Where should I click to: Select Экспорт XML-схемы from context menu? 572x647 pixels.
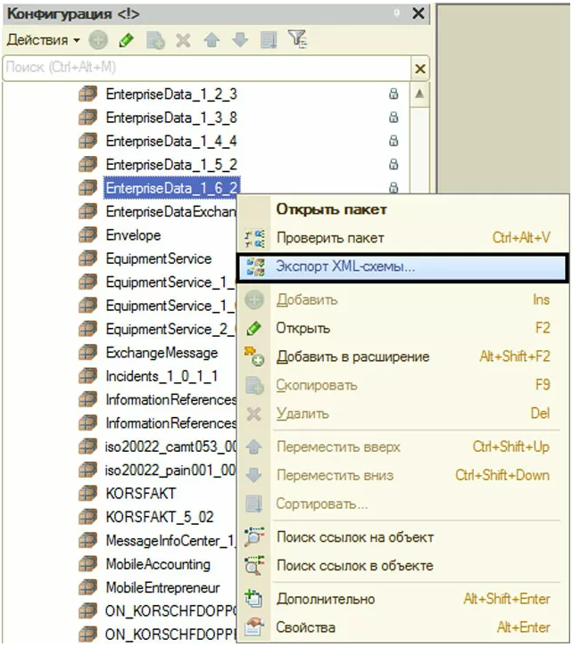(345, 266)
